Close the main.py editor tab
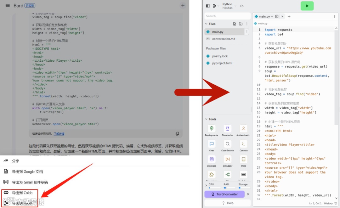 [282, 16]
